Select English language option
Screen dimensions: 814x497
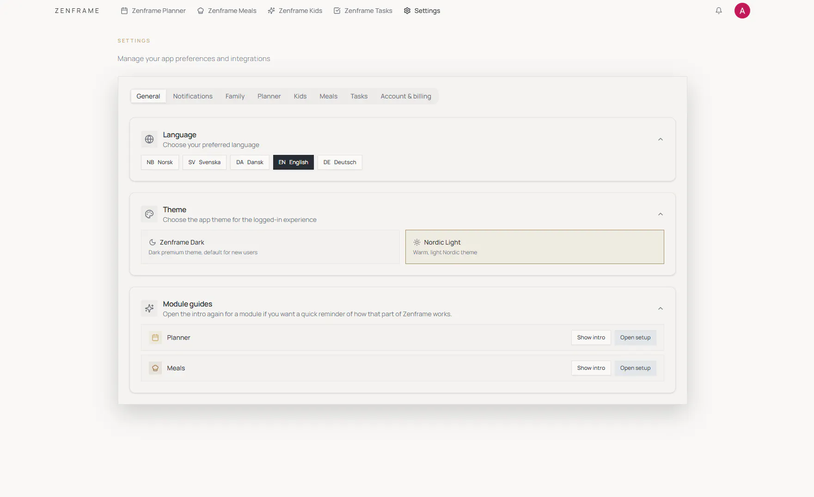(x=293, y=162)
